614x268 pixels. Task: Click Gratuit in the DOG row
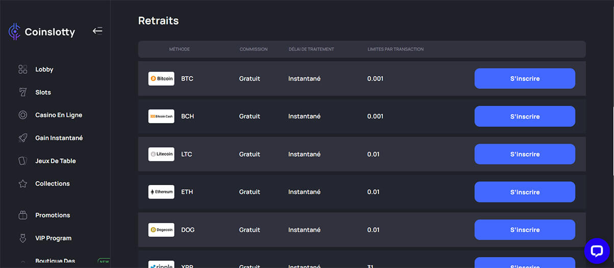pos(250,230)
